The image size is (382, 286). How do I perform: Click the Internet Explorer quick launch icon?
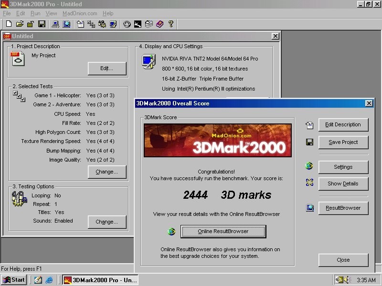(49, 280)
